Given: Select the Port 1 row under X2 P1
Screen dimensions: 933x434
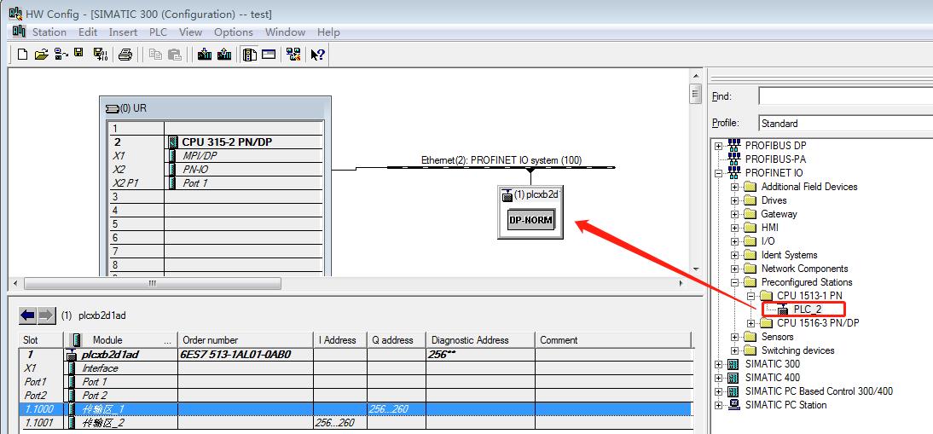Looking at the screenshot, I should point(216,183).
